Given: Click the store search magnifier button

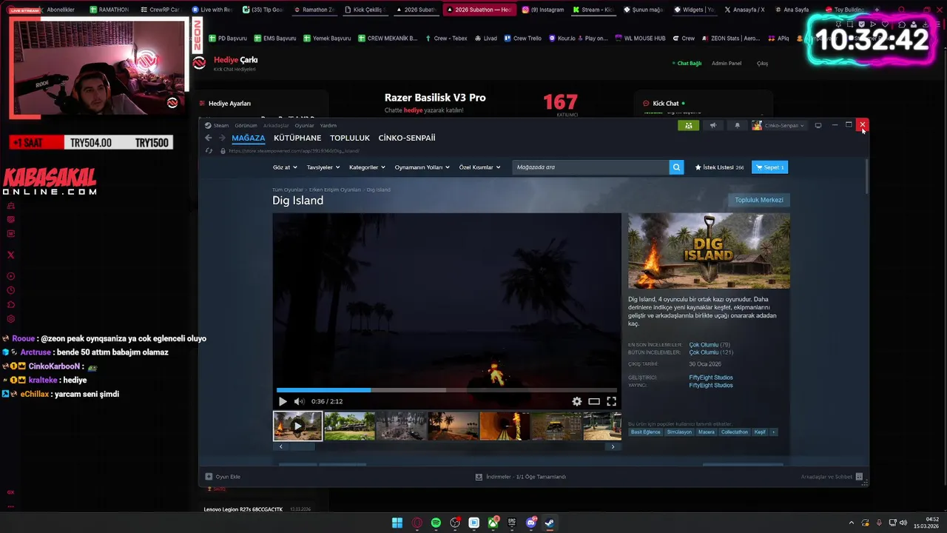Looking at the screenshot, I should pos(676,167).
